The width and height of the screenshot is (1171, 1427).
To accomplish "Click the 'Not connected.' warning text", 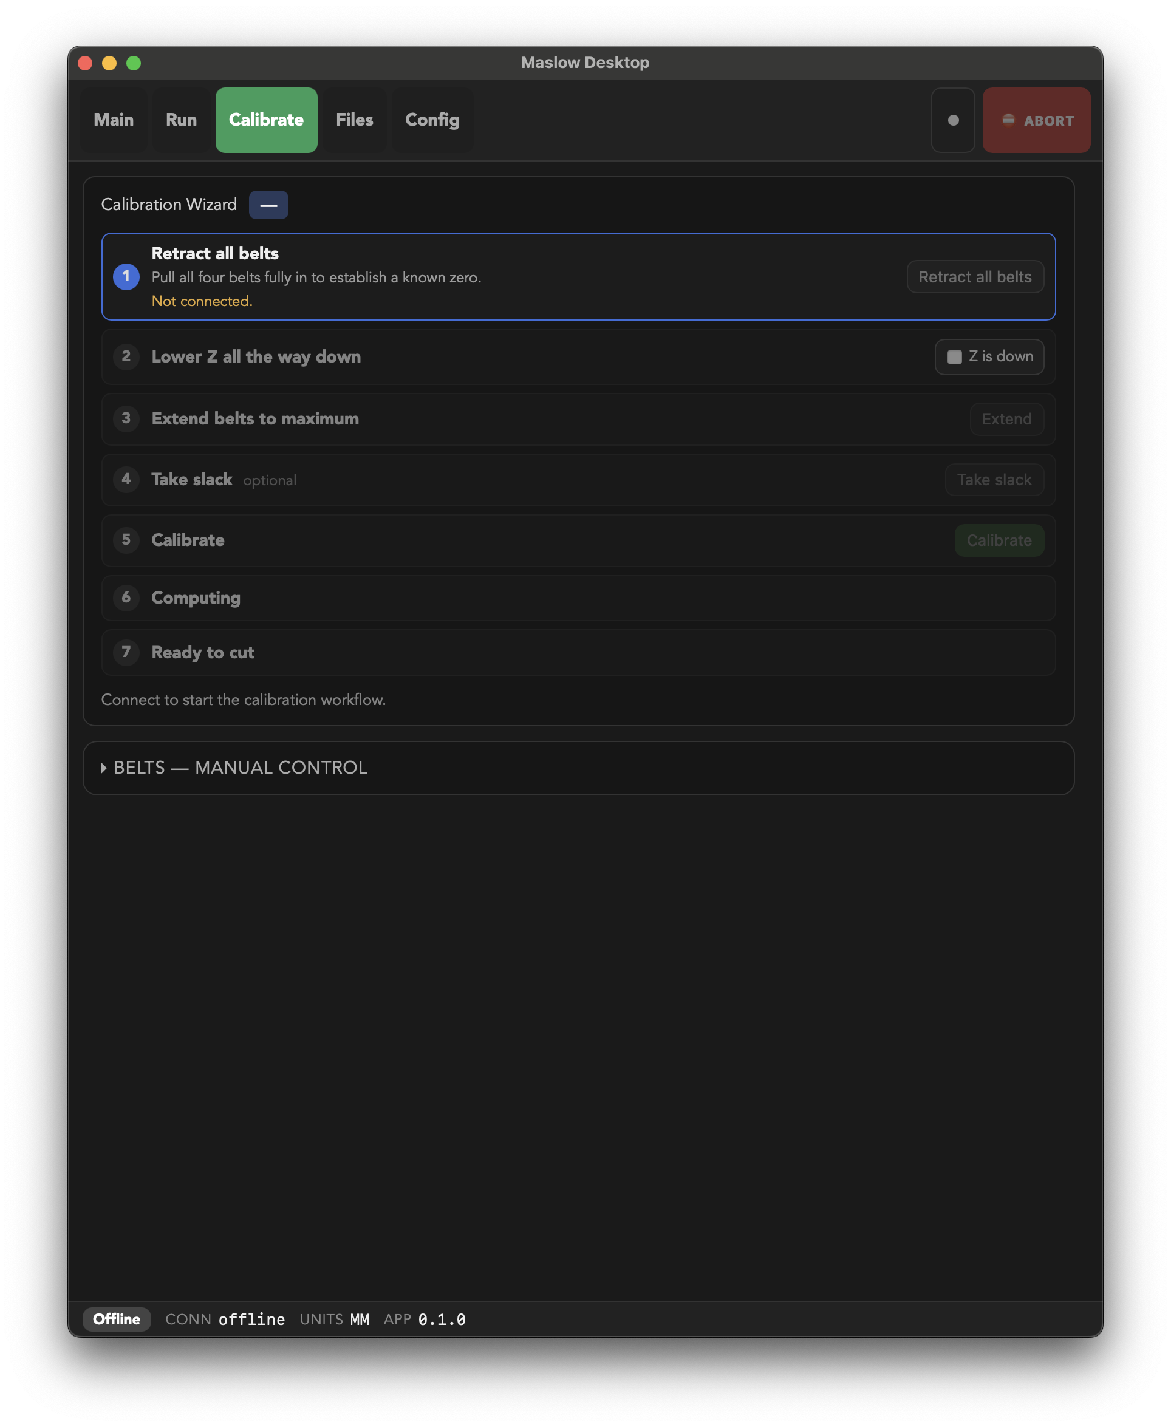I will click(202, 301).
